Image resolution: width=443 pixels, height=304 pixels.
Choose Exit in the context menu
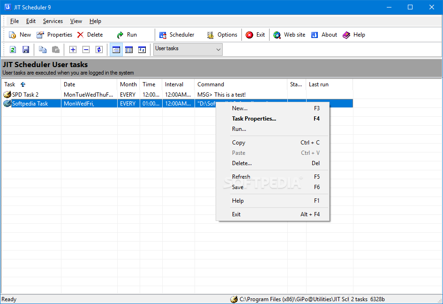click(x=273, y=214)
